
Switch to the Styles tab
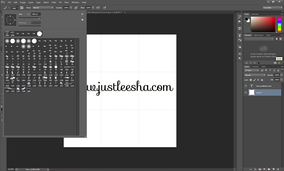(268, 35)
